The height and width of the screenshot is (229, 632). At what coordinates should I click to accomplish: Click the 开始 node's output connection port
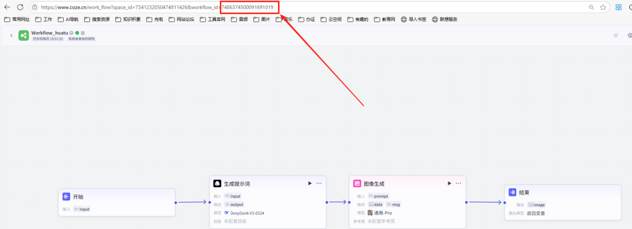tap(176, 203)
